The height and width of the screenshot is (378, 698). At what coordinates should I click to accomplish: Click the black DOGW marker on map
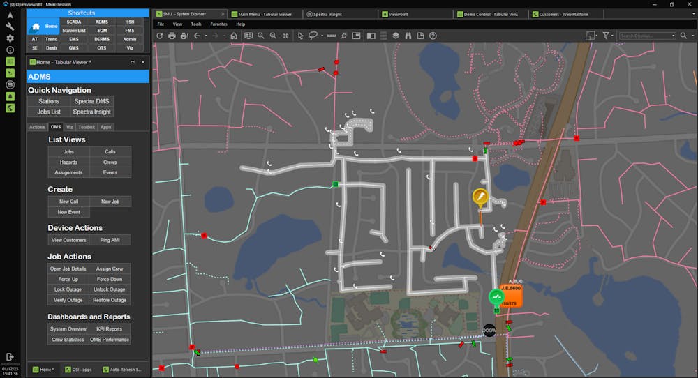pos(489,331)
